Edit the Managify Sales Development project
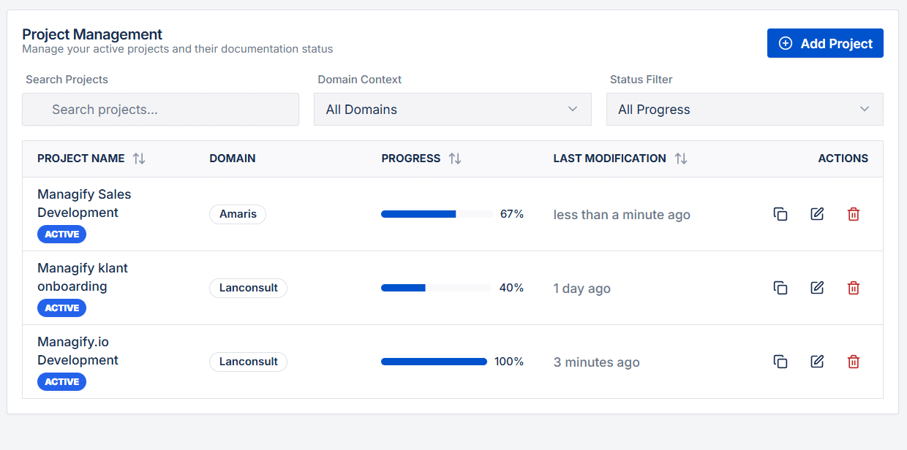Viewport: 907px width, 450px height. (x=817, y=214)
